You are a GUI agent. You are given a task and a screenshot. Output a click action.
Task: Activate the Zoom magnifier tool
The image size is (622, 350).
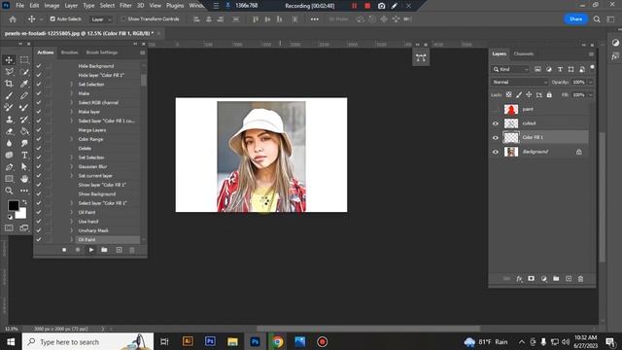click(9, 191)
